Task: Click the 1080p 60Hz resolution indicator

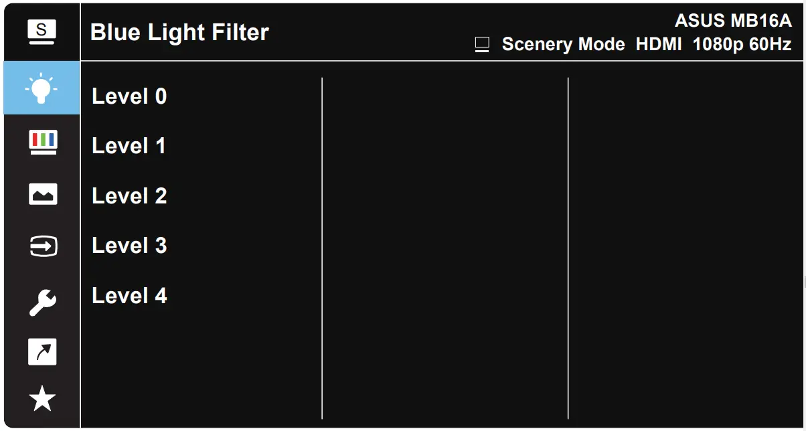Action: [x=742, y=45]
